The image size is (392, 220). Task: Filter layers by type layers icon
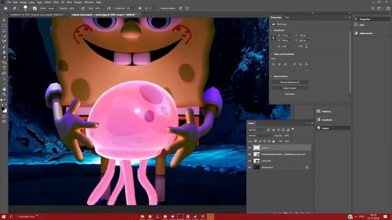coord(278,130)
